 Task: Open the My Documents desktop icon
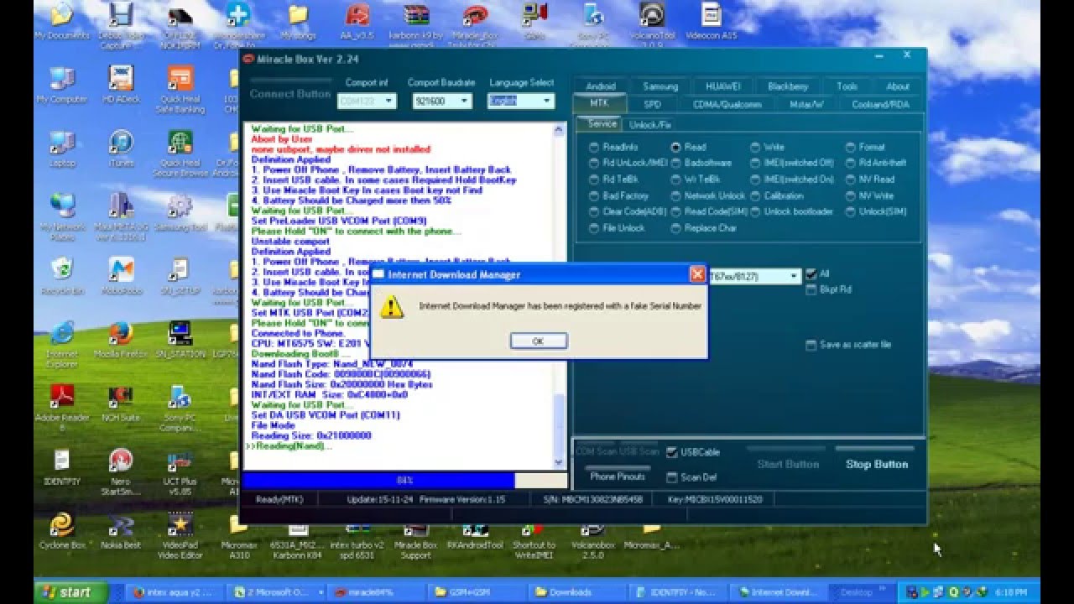[62, 20]
